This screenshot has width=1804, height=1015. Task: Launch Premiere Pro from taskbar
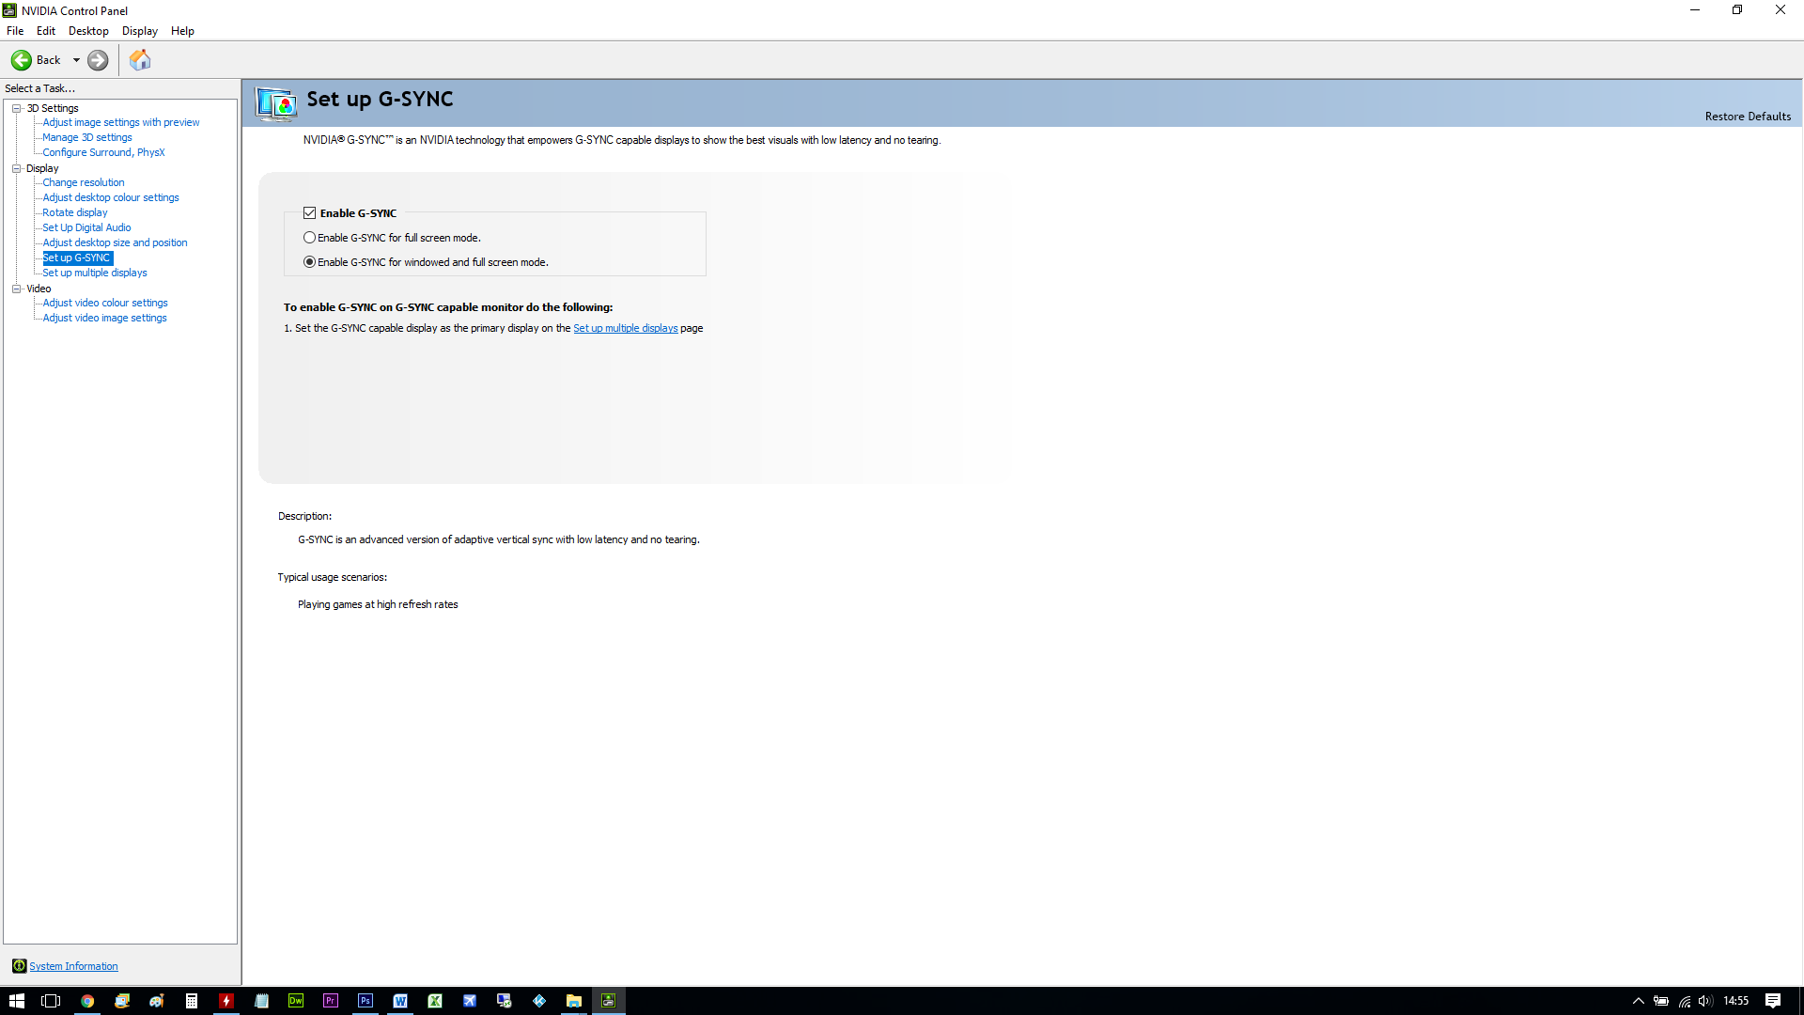pyautogui.click(x=331, y=1001)
